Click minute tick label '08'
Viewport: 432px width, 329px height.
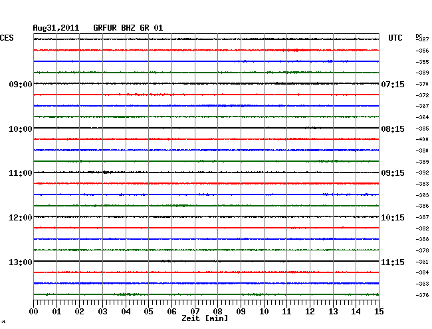pos(217,312)
